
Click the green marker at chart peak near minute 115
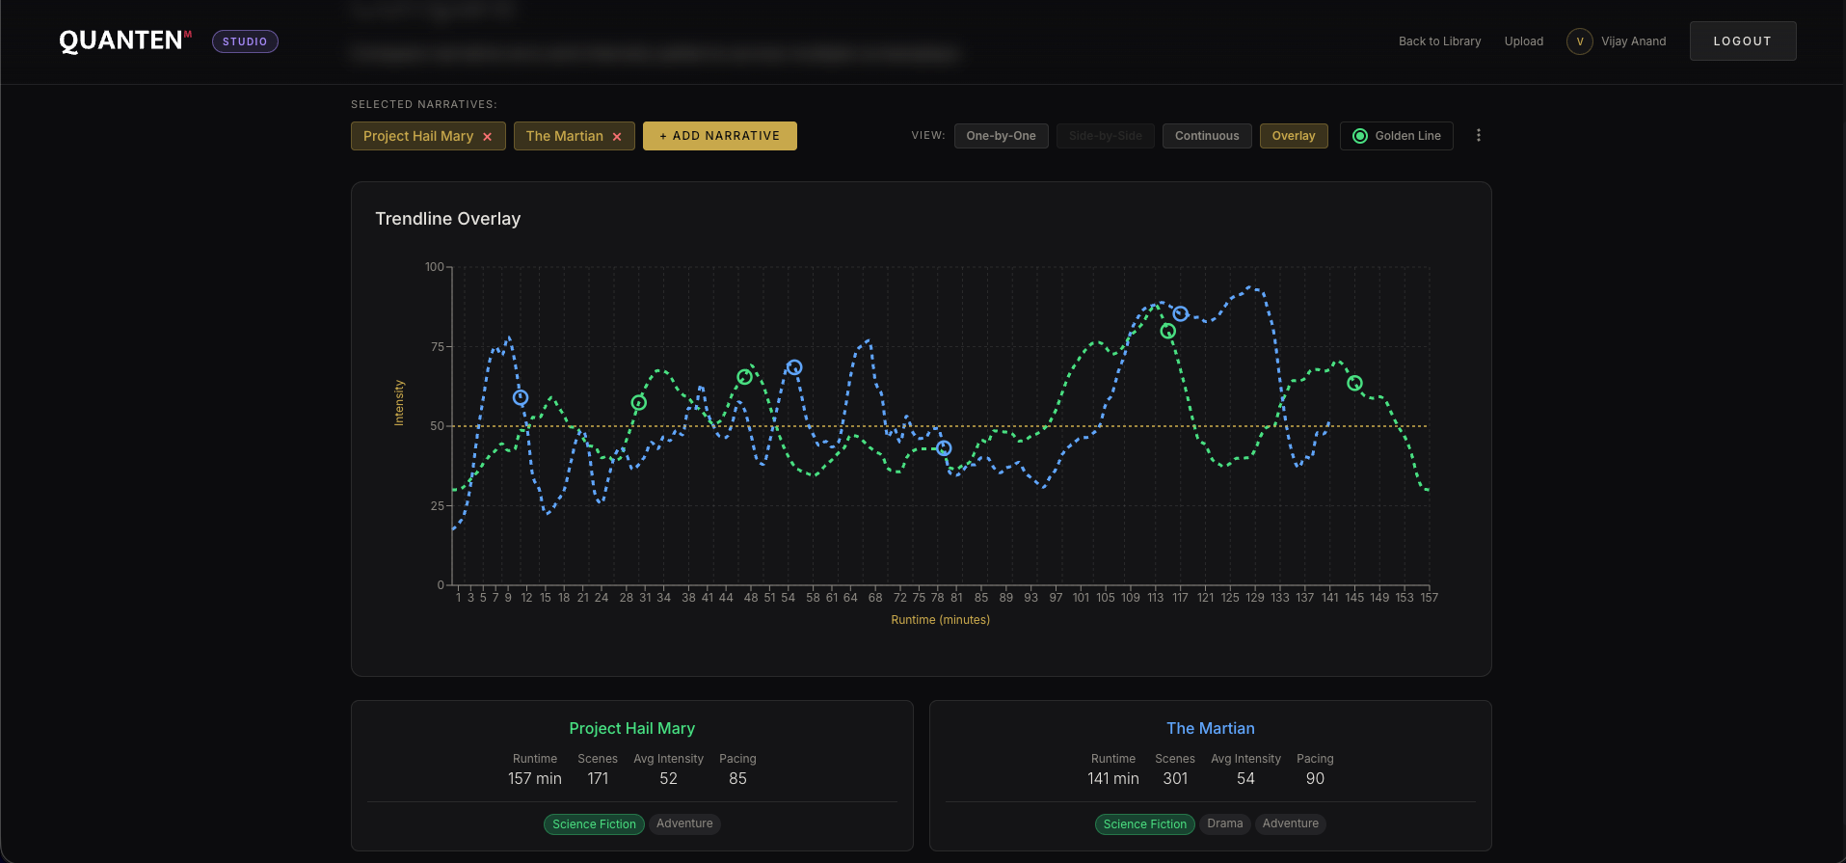pos(1167,332)
